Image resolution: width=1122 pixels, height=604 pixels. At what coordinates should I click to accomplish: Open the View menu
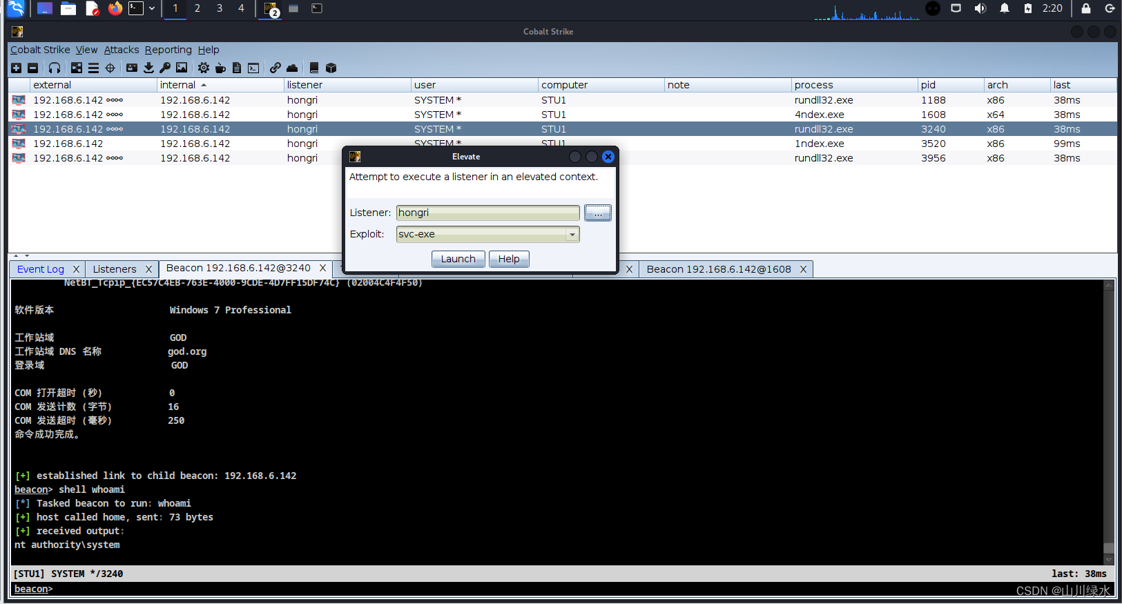87,50
